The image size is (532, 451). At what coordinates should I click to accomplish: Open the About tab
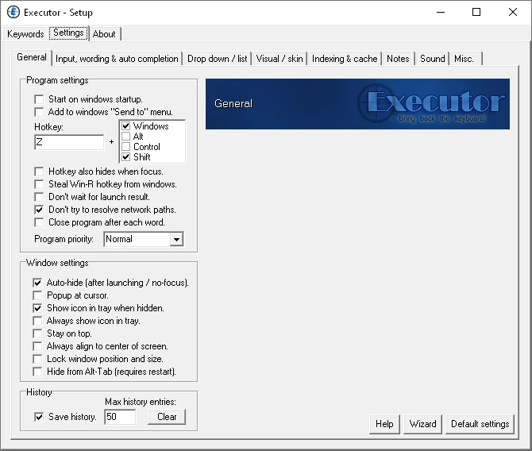pyautogui.click(x=104, y=34)
